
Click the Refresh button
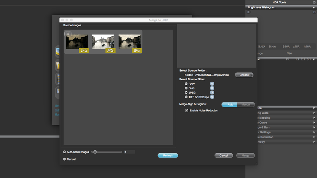coord(168,156)
